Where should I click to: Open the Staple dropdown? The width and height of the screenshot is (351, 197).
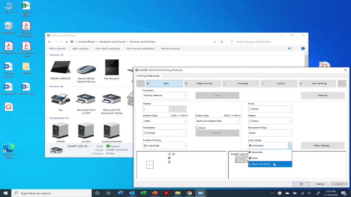pos(270,121)
